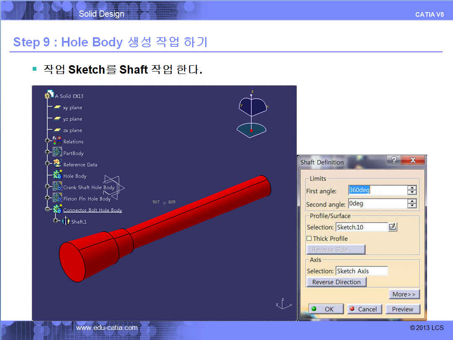Viewport: 453px width, 340px height.
Task: Decrease Second angle with down spinner arrow
Action: click(412, 206)
